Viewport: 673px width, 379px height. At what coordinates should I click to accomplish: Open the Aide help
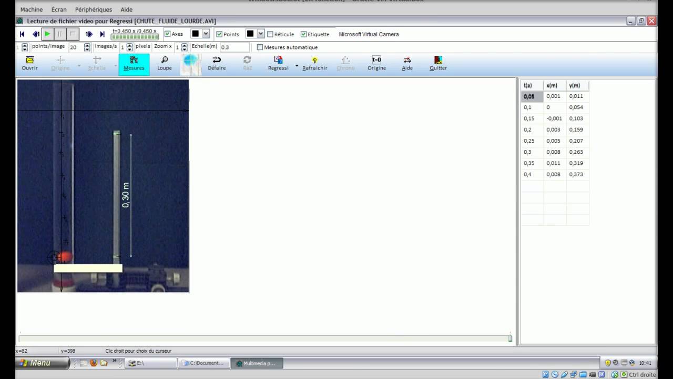(407, 64)
